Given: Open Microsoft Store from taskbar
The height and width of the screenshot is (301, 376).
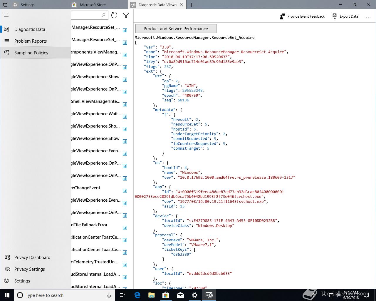Looking at the screenshot, I should (x=166, y=295).
